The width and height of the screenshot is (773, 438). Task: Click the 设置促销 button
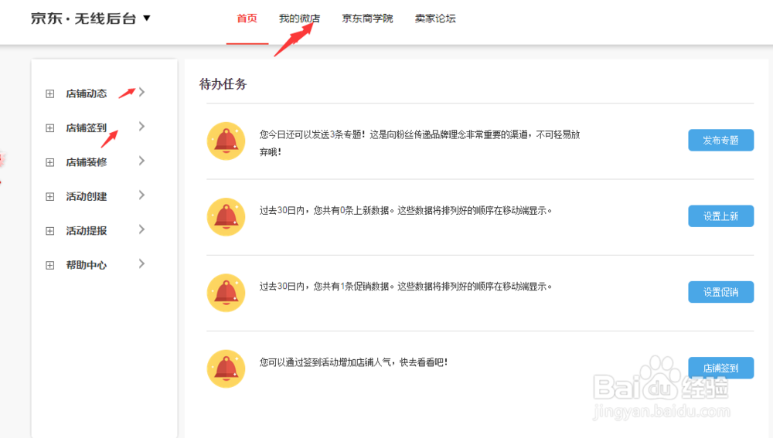click(720, 292)
